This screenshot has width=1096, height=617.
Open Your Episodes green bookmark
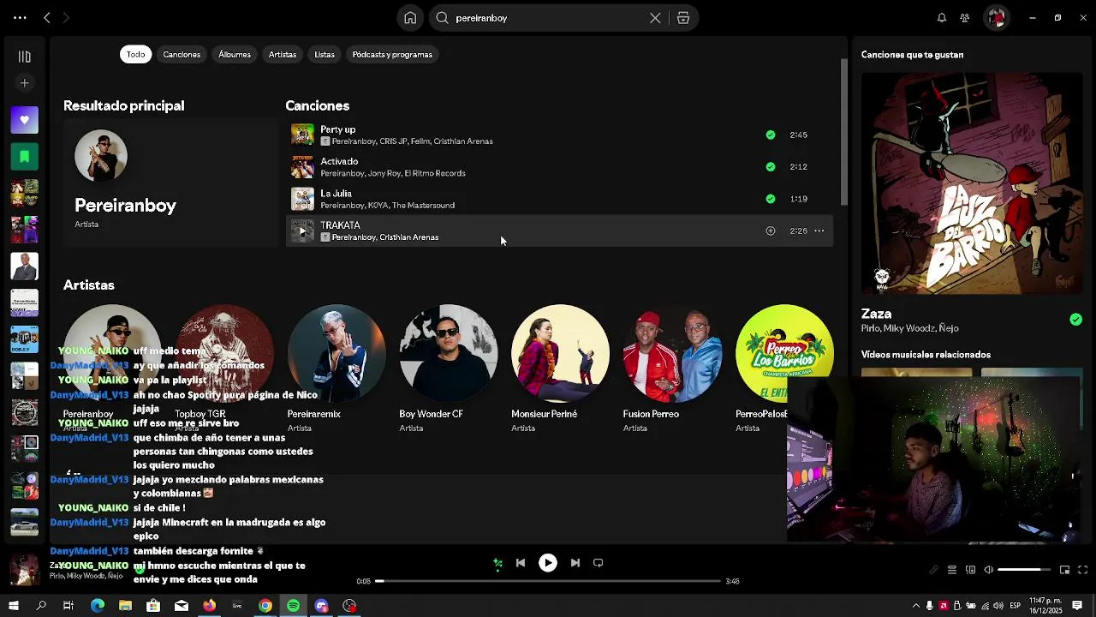click(24, 157)
